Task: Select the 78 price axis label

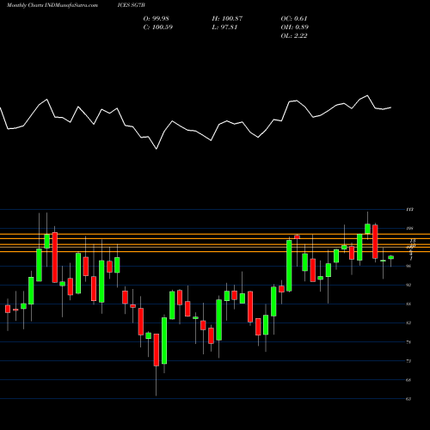Action: coord(408,342)
